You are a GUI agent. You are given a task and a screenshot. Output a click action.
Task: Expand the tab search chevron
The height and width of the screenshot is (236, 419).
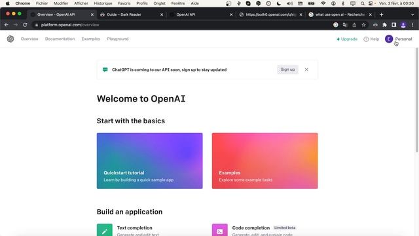click(412, 14)
